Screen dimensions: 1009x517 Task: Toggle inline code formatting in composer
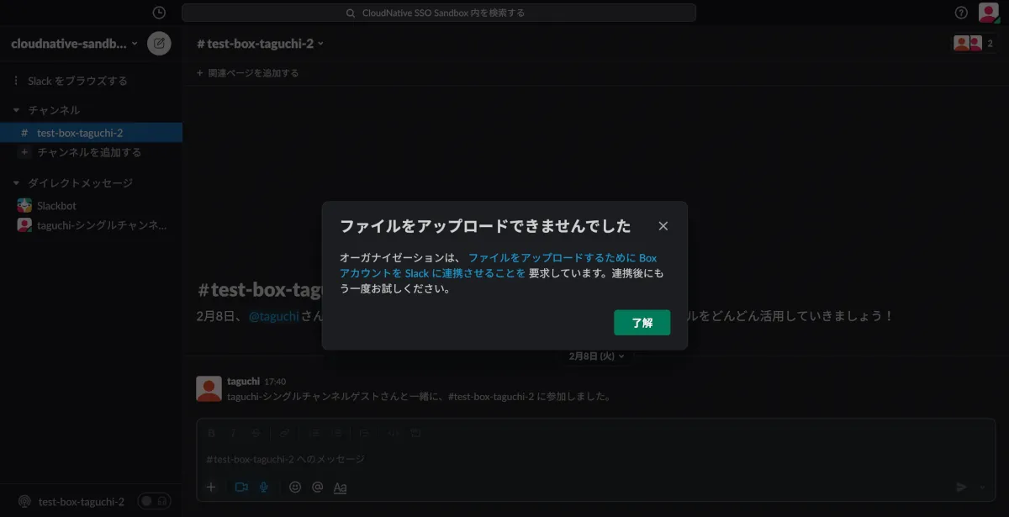(x=393, y=433)
